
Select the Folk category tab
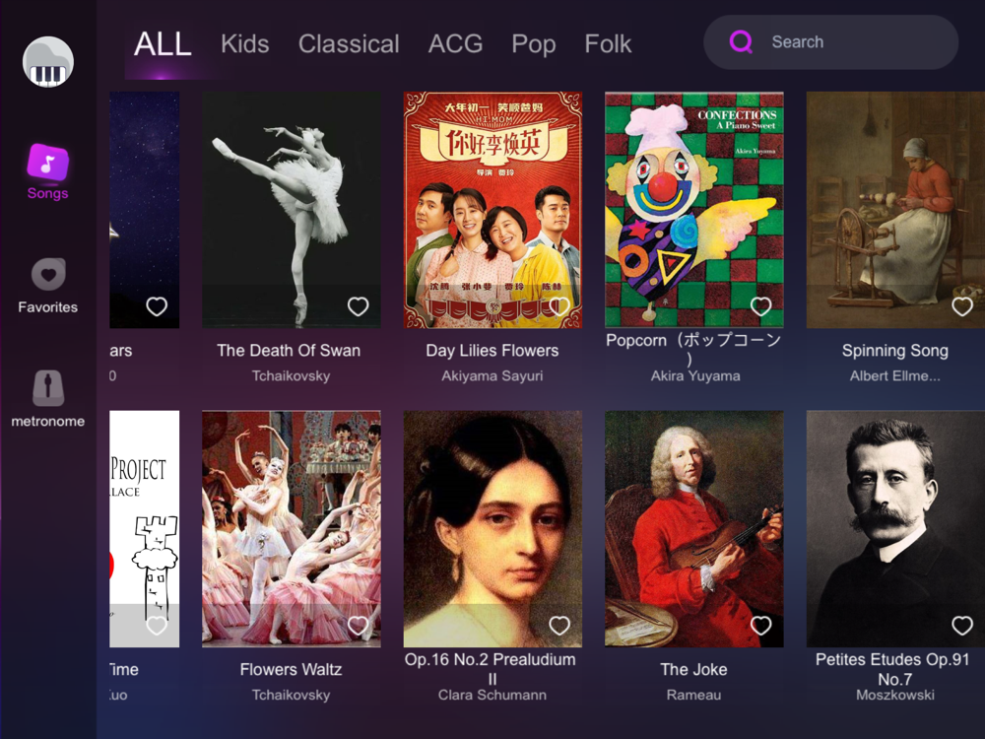[x=608, y=44]
